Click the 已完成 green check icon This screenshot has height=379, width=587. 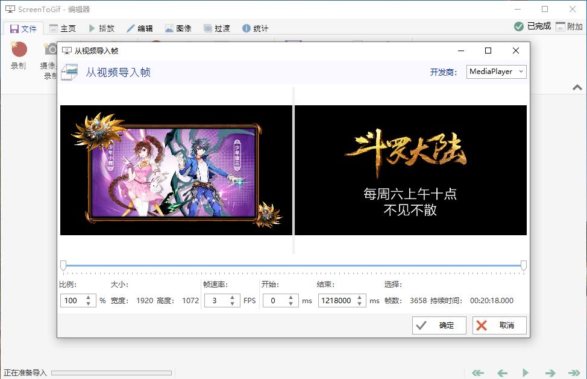(518, 26)
